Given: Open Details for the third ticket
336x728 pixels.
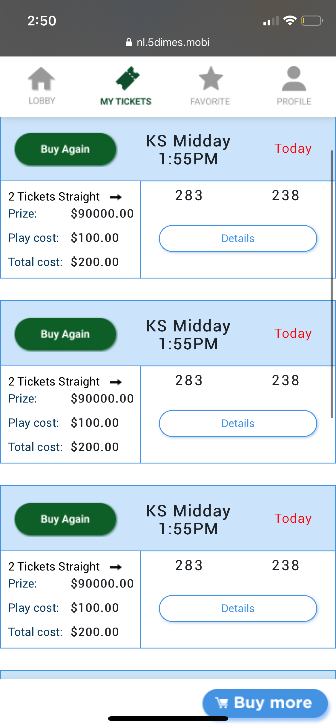Looking at the screenshot, I should (x=238, y=608).
